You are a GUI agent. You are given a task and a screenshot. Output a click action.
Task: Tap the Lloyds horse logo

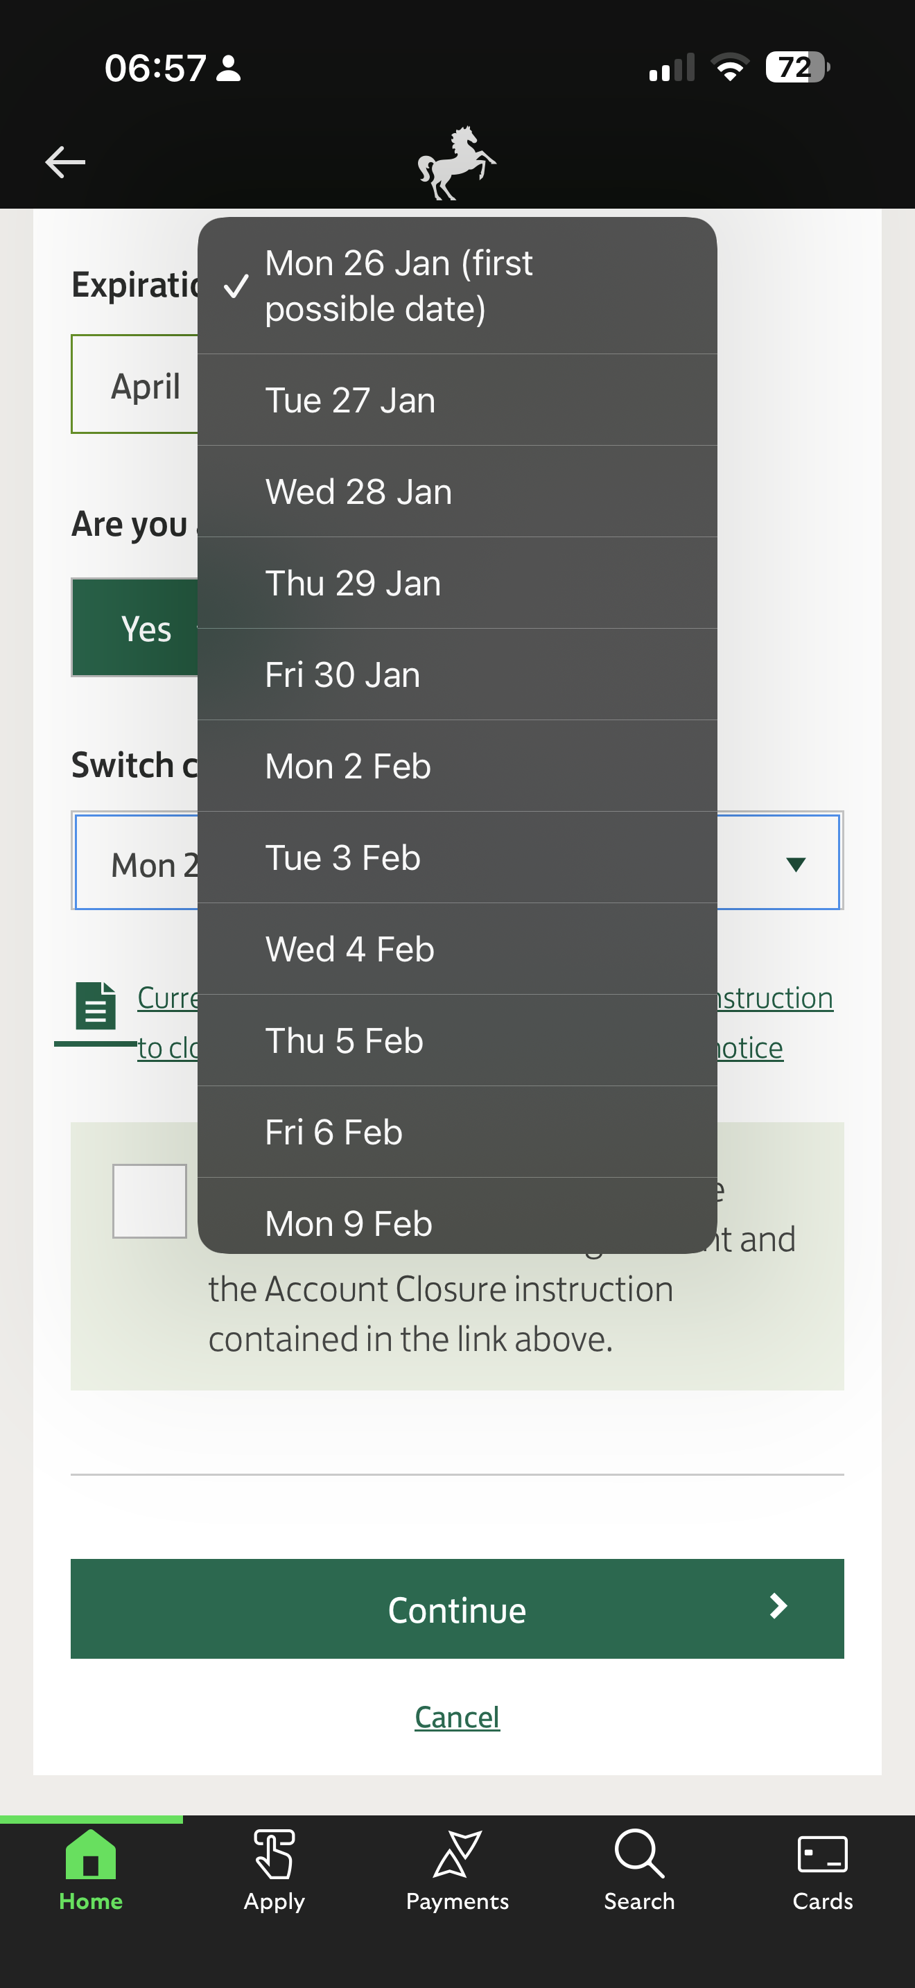click(x=457, y=163)
